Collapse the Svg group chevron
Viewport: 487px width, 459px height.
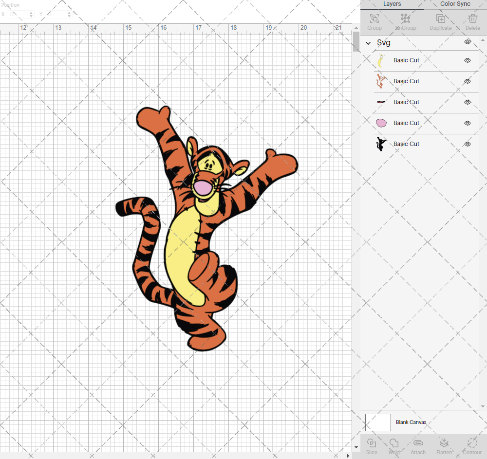tap(368, 43)
